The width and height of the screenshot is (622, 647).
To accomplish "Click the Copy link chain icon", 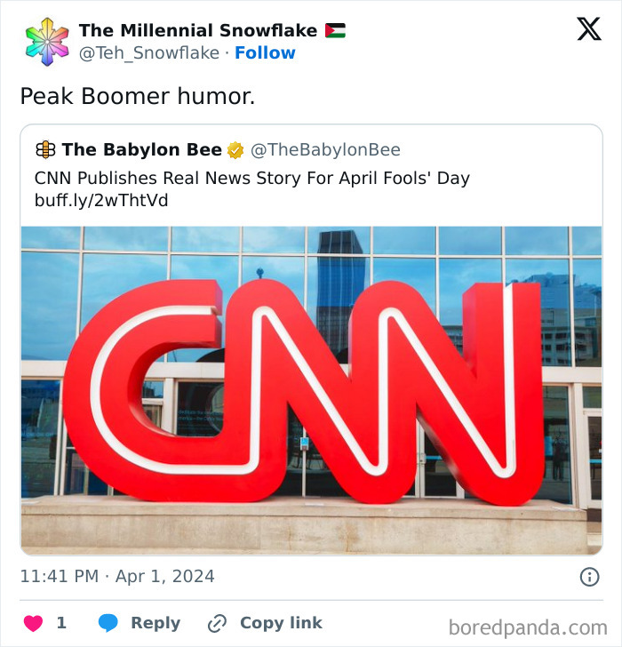I will coord(217,623).
